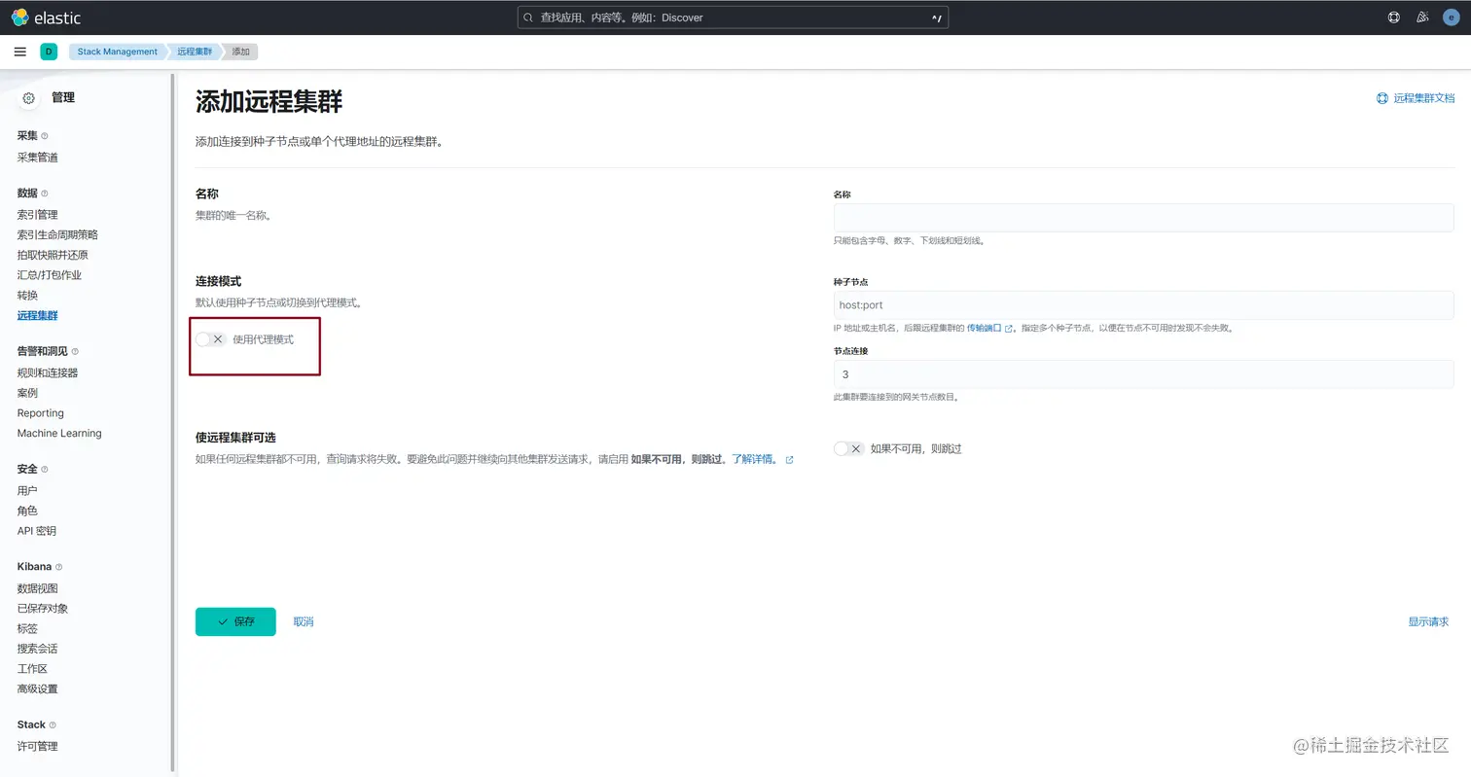Open 案例 in sidebar
The height and width of the screenshot is (777, 1471).
(27, 393)
